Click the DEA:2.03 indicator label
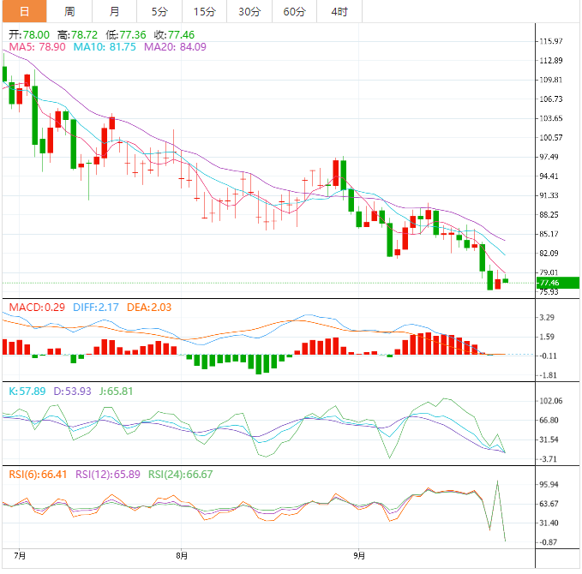582x574 pixels. (x=149, y=308)
